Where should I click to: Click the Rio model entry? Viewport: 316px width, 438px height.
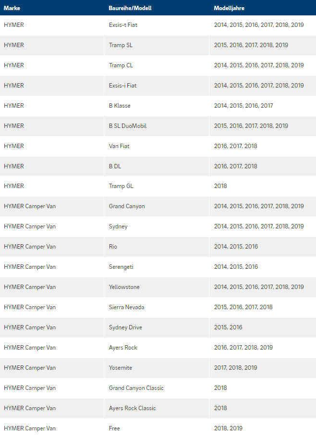tap(113, 247)
